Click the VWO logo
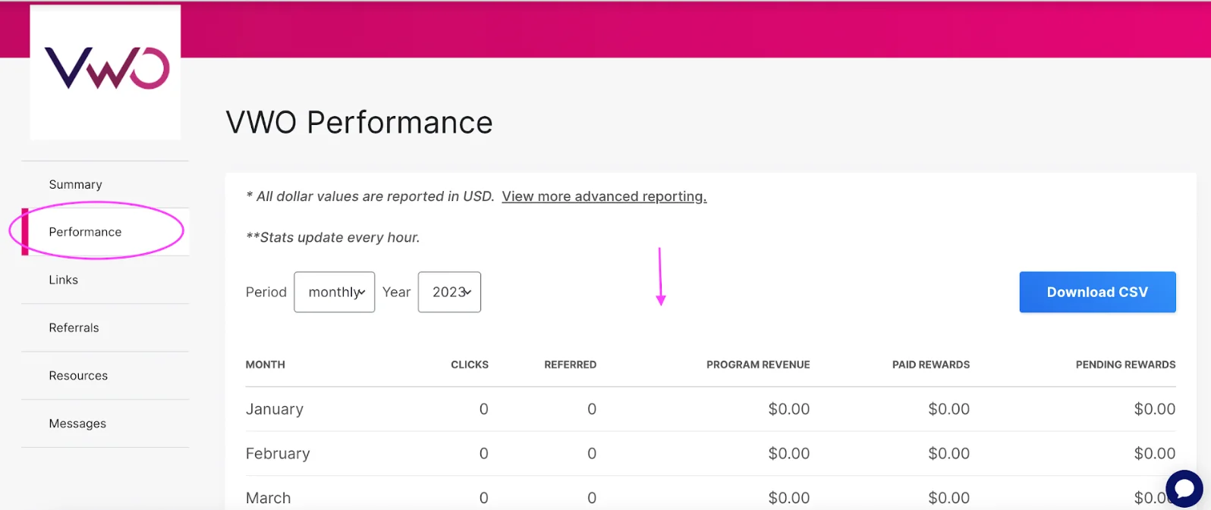Screen dimensions: 1211x510 (106, 70)
